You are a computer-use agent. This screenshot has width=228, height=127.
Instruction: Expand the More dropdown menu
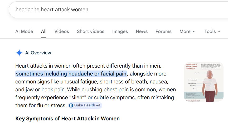[x=187, y=31]
